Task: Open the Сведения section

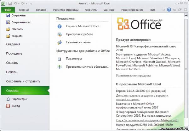Action: [13, 44]
